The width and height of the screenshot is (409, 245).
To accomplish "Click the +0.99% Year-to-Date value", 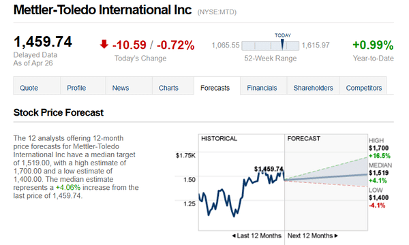I will 373,45.
